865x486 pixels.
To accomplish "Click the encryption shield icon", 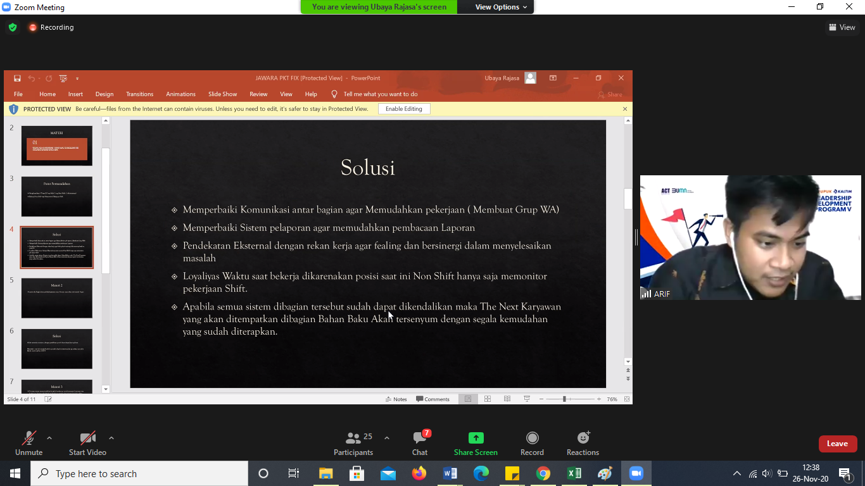I will (x=12, y=27).
